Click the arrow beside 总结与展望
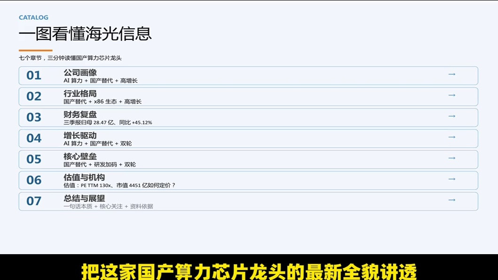Viewport: 498px width, 280px height. [451, 200]
